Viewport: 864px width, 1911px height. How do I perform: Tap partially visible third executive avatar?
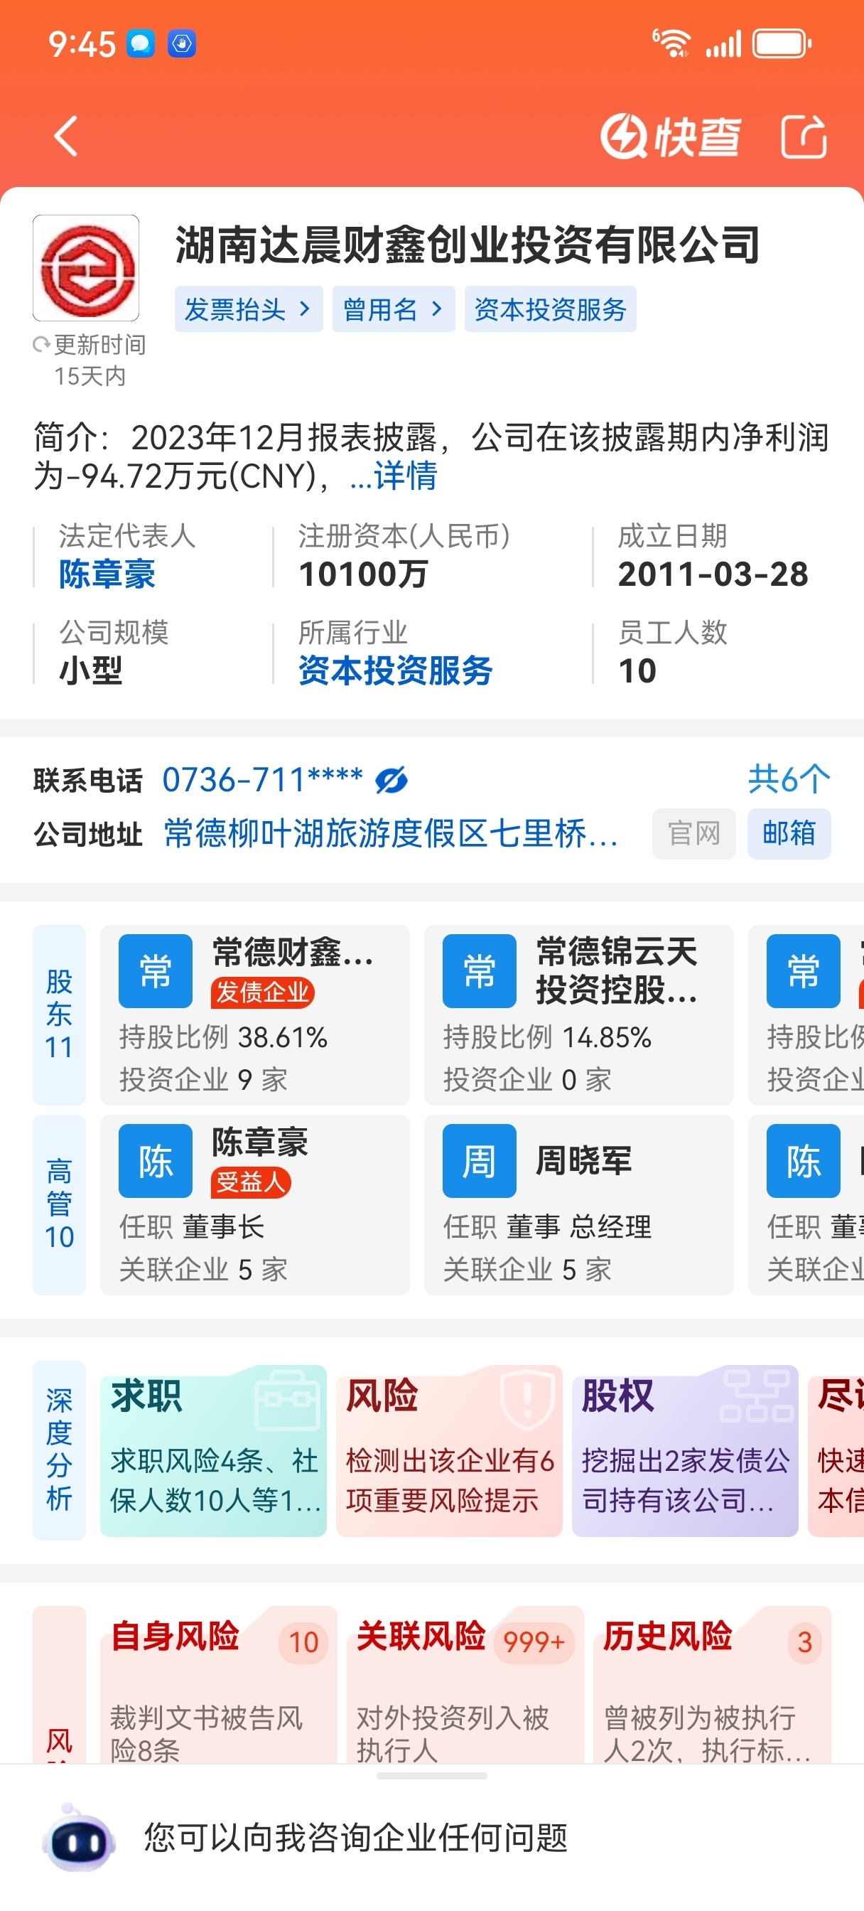[x=803, y=1161]
